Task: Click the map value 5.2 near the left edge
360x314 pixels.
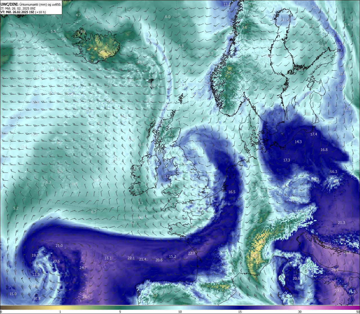Action: (16, 208)
